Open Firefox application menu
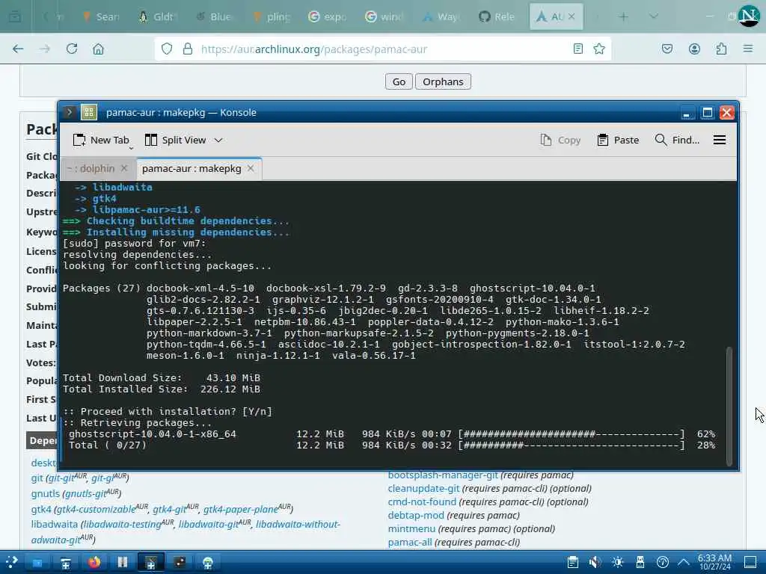 click(x=747, y=49)
